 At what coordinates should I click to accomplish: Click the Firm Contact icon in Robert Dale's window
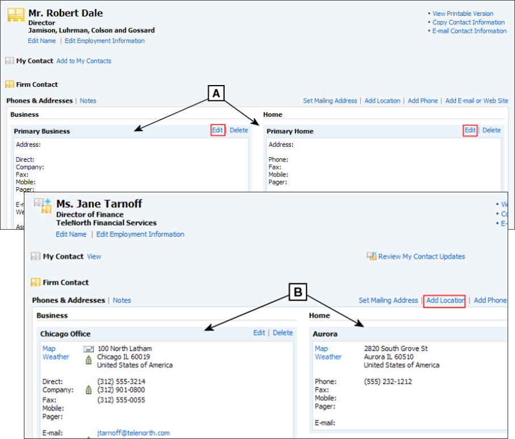click(10, 85)
